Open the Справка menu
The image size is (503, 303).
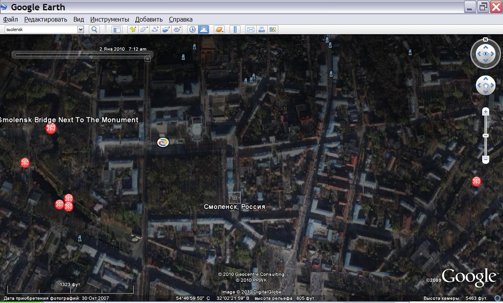pos(181,19)
